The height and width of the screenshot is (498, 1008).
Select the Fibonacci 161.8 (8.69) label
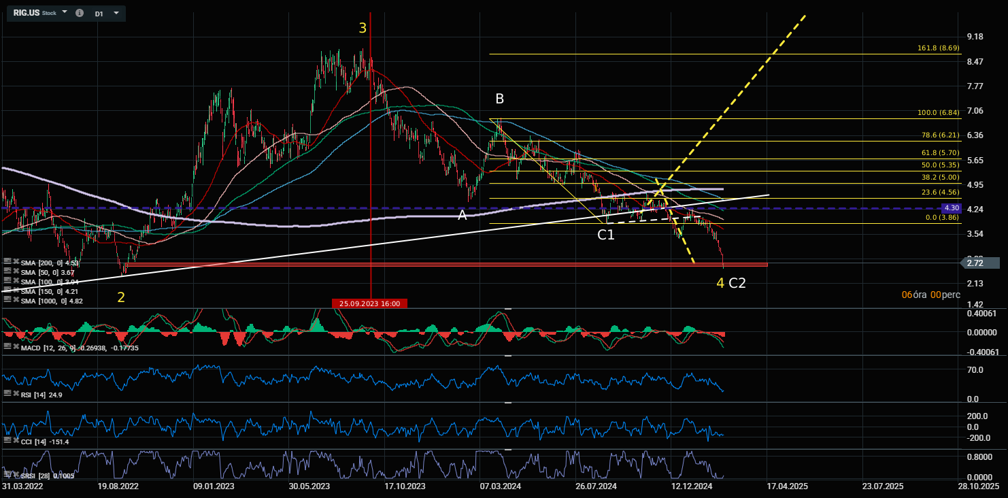click(937, 48)
